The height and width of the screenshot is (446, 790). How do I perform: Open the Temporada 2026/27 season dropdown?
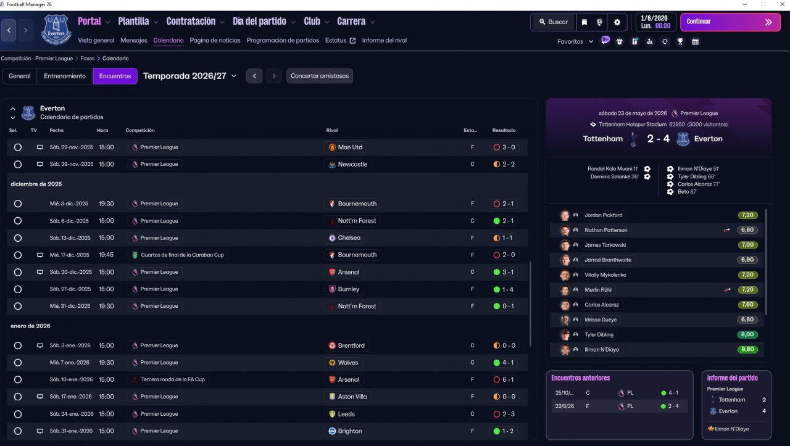click(190, 76)
